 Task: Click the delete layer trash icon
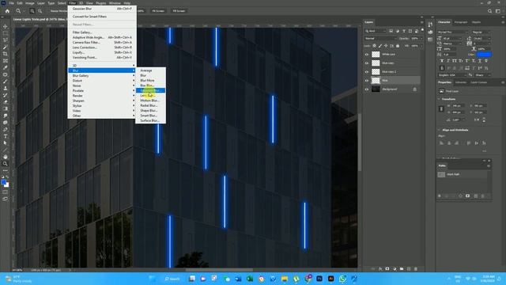(416, 269)
